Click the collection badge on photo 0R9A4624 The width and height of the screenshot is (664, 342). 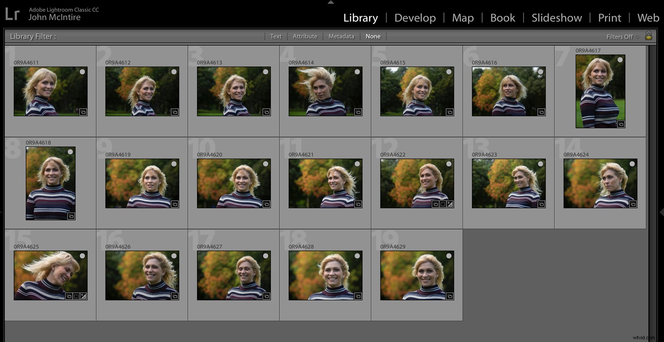click(632, 204)
